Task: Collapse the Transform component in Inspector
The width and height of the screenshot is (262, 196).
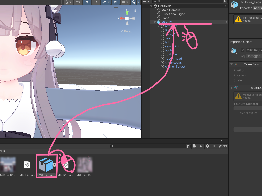Action: click(x=231, y=64)
